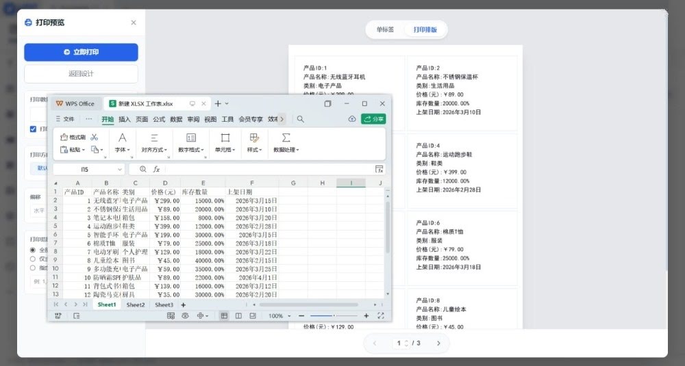Viewport: 685px width, 366px height.
Task: Click the formula bar expand icon at far right
Action: point(379,169)
